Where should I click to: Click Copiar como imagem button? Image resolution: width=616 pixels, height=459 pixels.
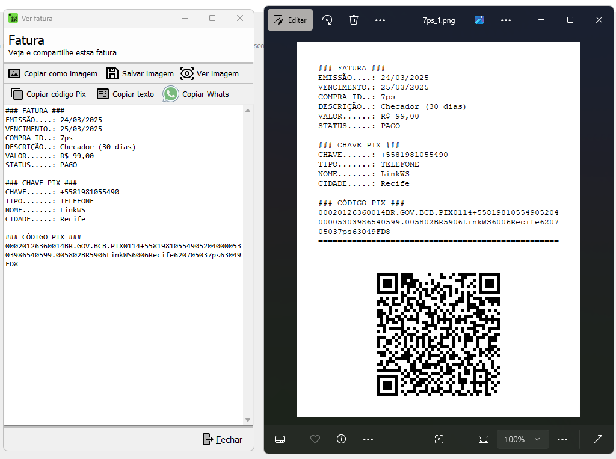[x=53, y=73]
